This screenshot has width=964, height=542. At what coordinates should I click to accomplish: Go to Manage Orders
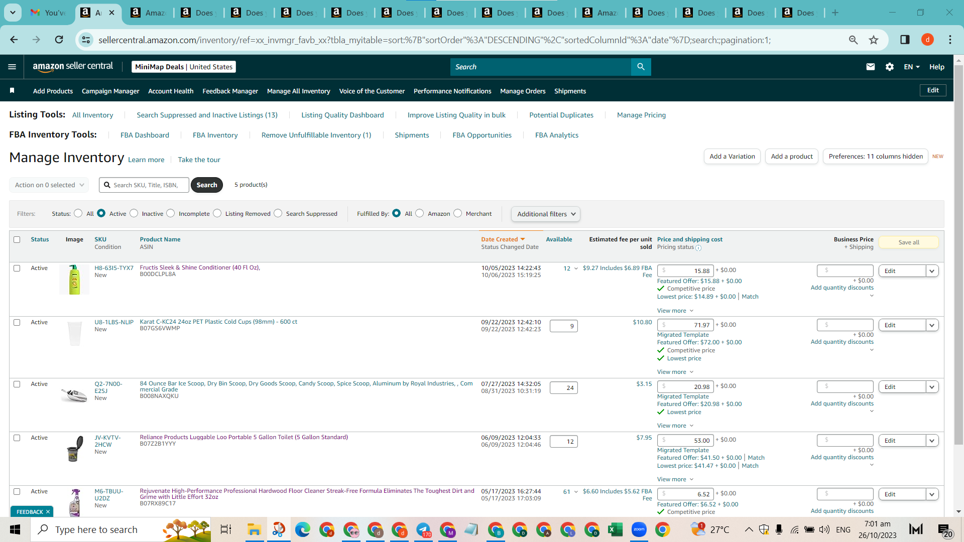[523, 91]
